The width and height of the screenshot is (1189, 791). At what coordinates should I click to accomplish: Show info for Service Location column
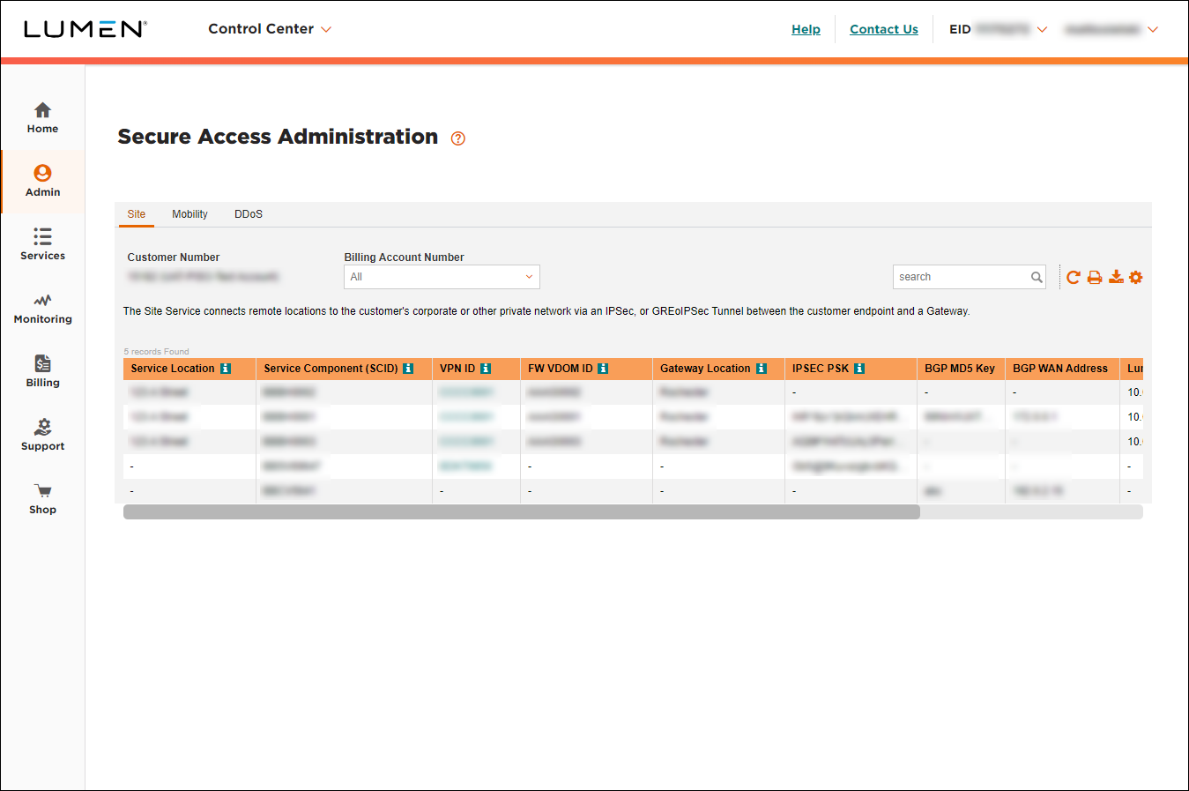[x=226, y=369]
